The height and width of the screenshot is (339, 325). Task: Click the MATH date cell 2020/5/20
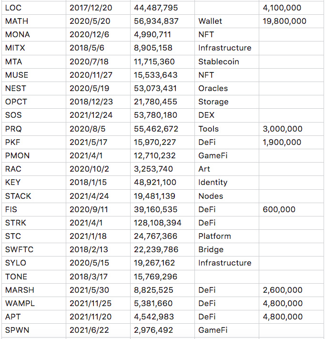tap(98, 21)
